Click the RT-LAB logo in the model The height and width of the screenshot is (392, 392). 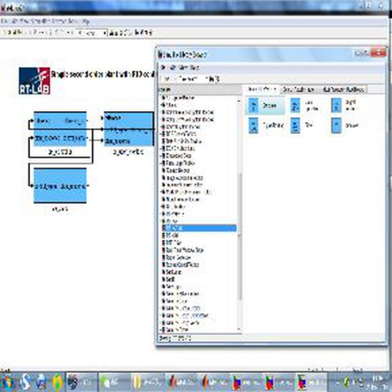pyautogui.click(x=34, y=80)
